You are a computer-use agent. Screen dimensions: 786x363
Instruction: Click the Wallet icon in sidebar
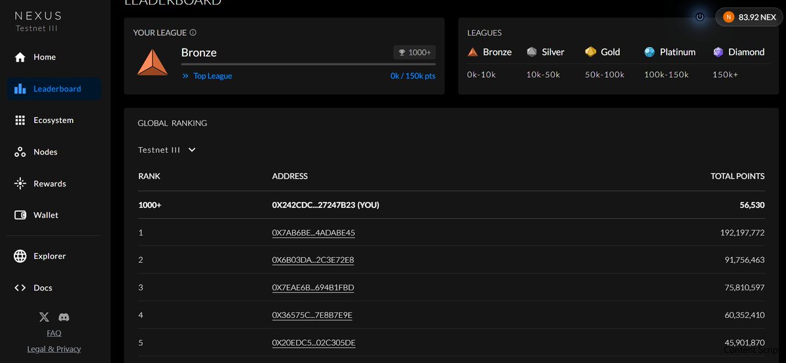(x=20, y=215)
